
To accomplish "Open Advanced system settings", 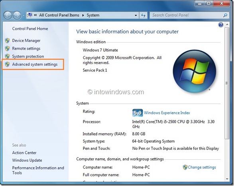I will pos(35,64).
